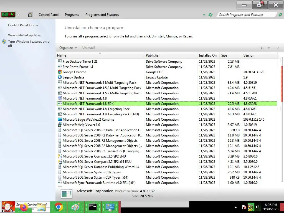Open the recent pages dropdown arrow
This screenshot has height=213, width=284.
18,15
